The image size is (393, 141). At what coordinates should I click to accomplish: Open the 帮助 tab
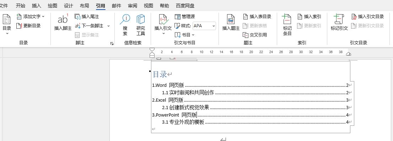point(165,6)
